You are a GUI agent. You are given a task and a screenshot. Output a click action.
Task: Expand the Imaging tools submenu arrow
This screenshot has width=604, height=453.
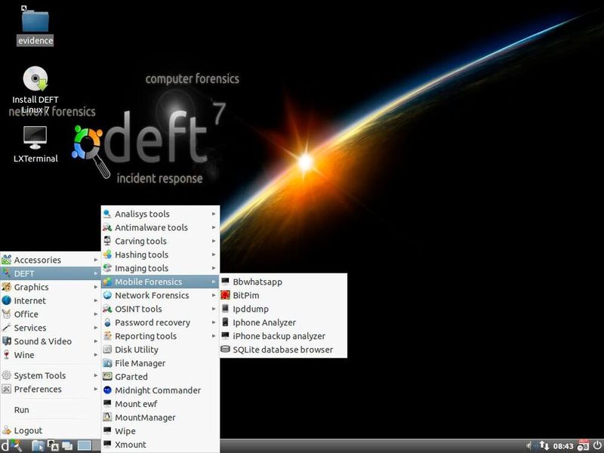pos(214,268)
